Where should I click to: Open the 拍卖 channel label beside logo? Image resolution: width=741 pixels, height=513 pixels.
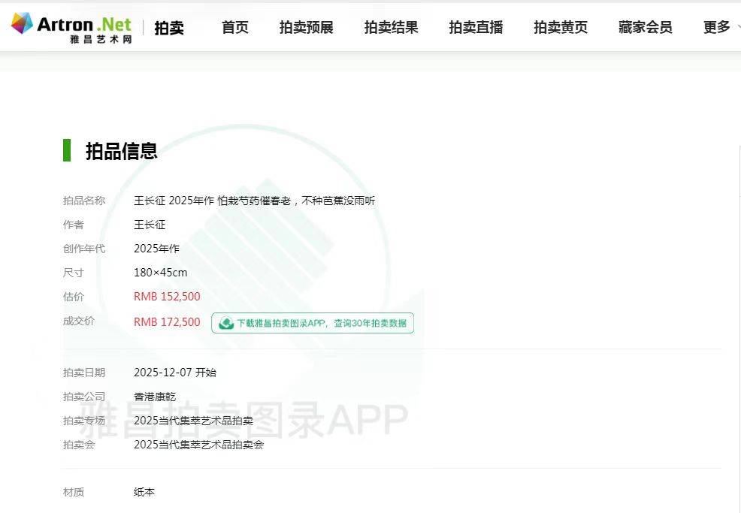169,28
